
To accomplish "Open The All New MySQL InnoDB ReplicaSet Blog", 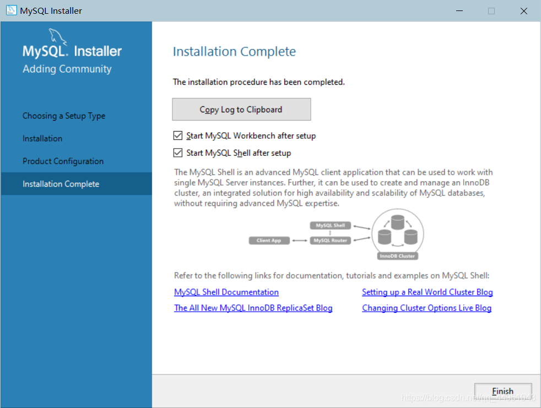I will [x=253, y=308].
